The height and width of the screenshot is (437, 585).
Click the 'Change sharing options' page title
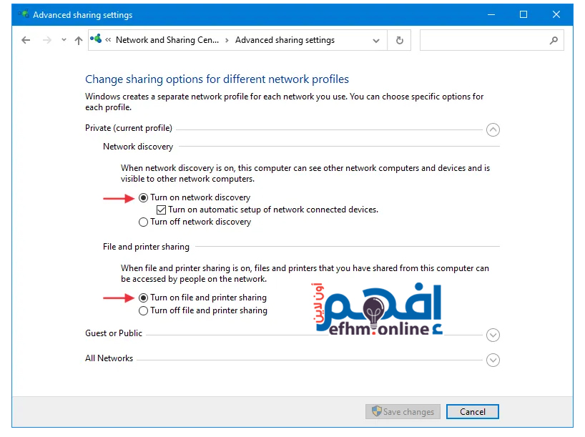tap(217, 79)
